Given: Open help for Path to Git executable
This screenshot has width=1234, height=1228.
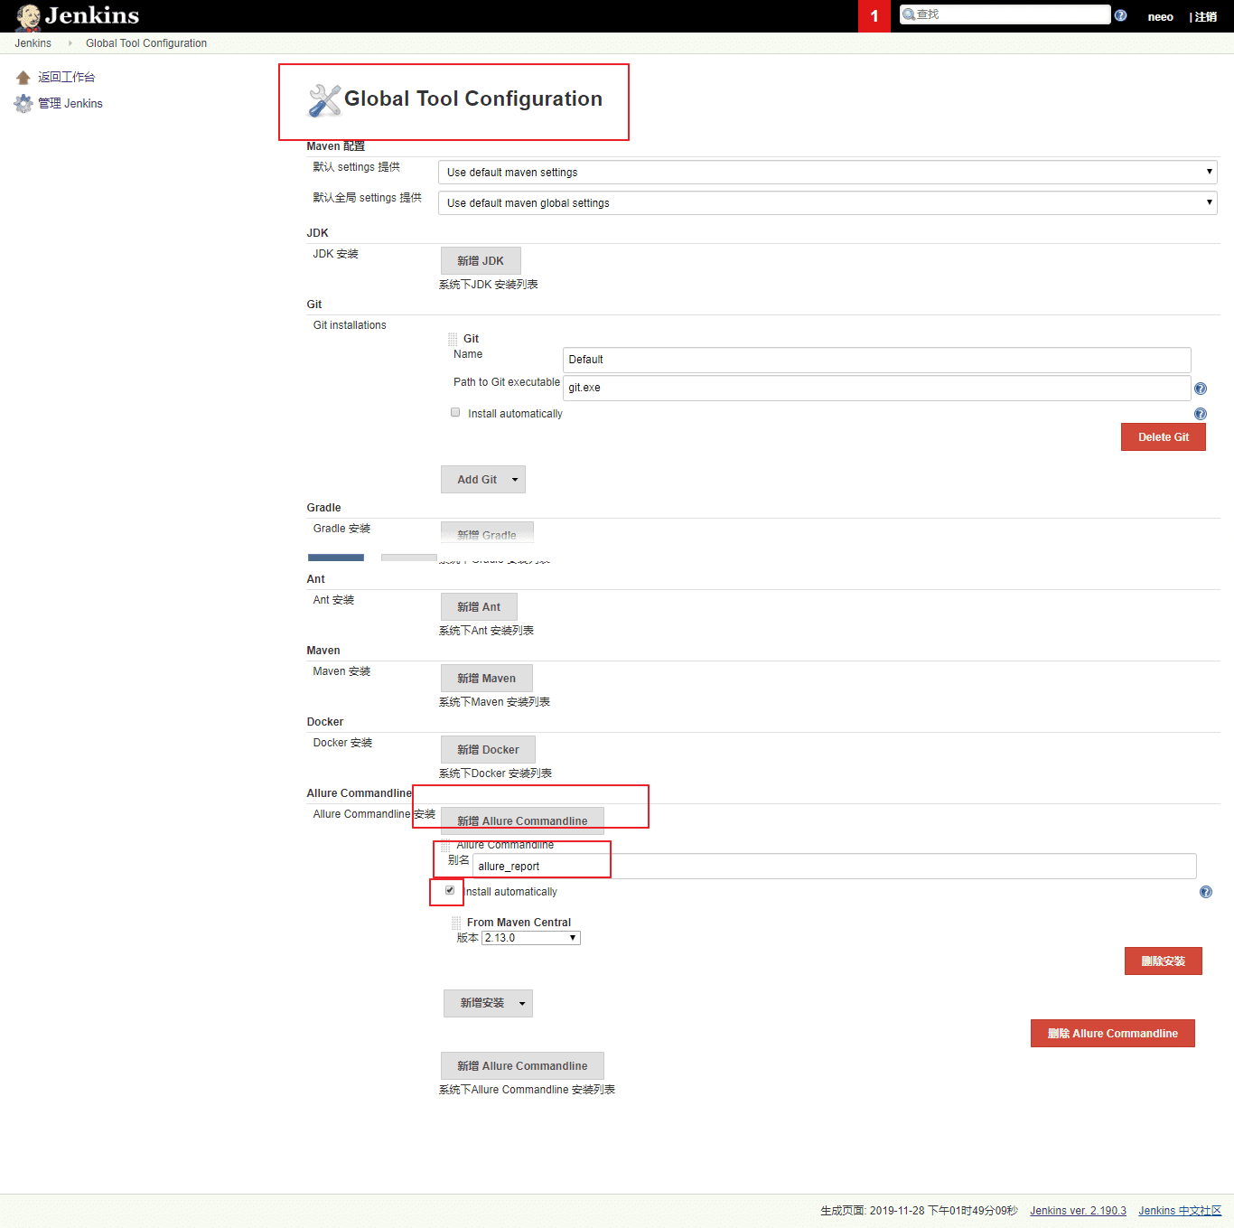Looking at the screenshot, I should pos(1201,389).
